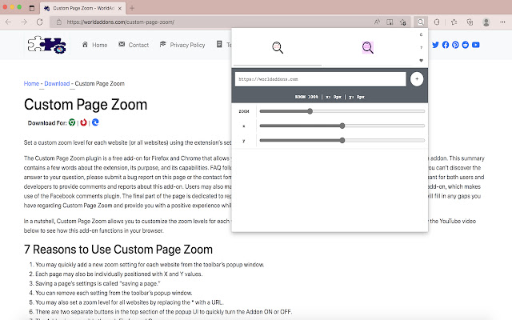The width and height of the screenshot is (512, 320).
Task: Click the site lock icon in address bar
Action: point(58,22)
